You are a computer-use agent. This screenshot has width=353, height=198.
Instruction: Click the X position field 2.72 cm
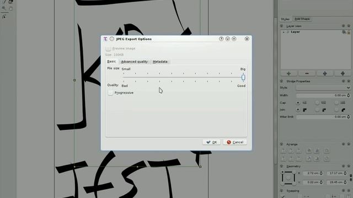pos(313,173)
